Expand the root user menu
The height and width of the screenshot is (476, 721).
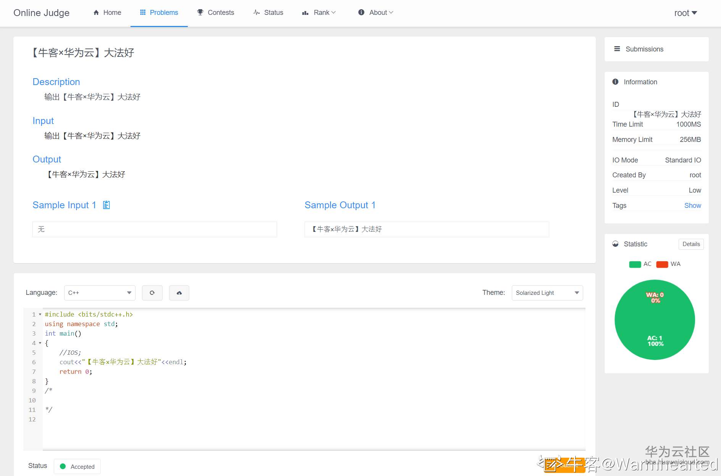[x=686, y=13]
